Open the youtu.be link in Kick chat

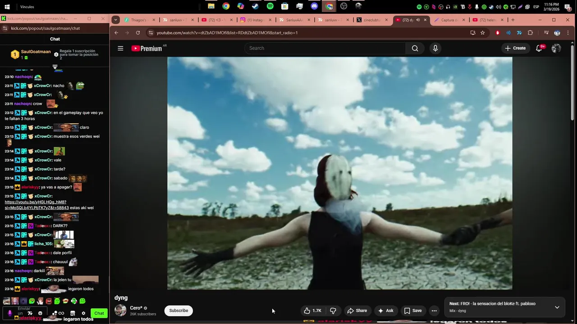coord(37,205)
